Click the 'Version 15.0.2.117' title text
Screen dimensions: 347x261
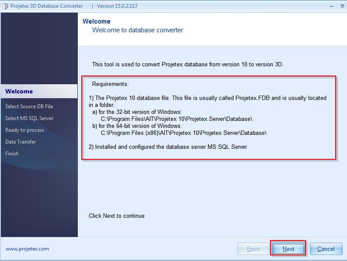click(x=117, y=6)
